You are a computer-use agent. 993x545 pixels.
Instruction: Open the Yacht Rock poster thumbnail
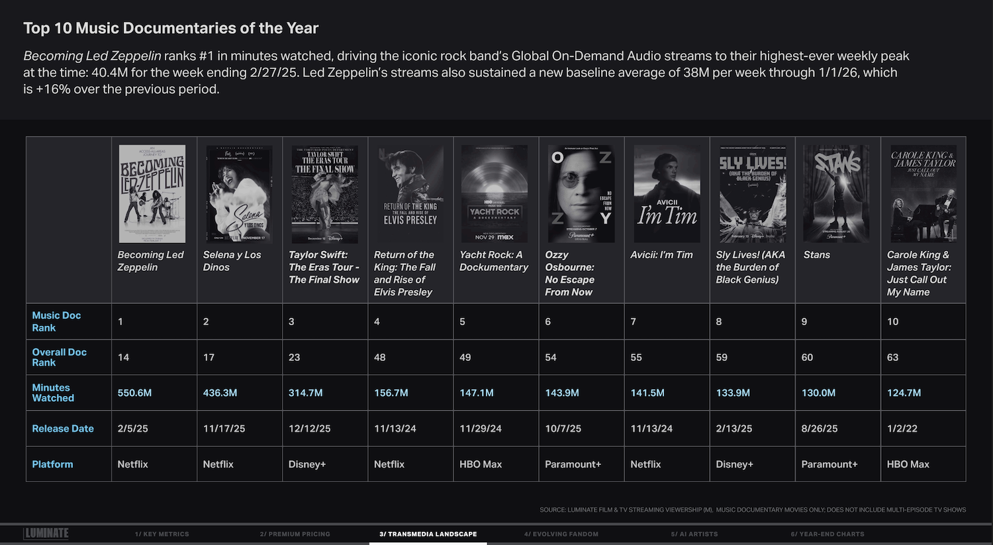[495, 194]
